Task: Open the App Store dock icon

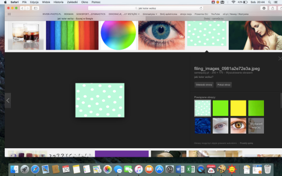Action: pos(159,169)
